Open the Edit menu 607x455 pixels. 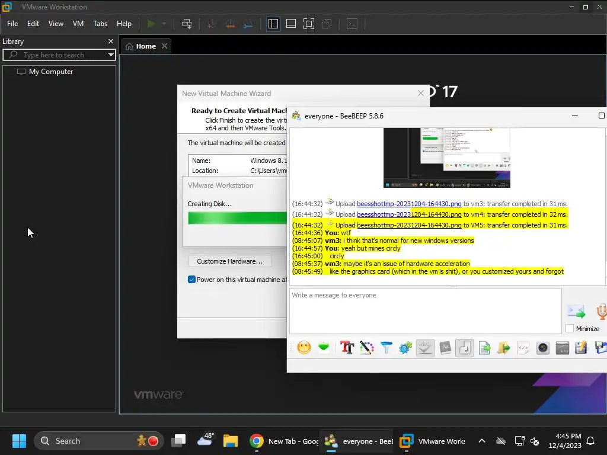pyautogui.click(x=33, y=24)
